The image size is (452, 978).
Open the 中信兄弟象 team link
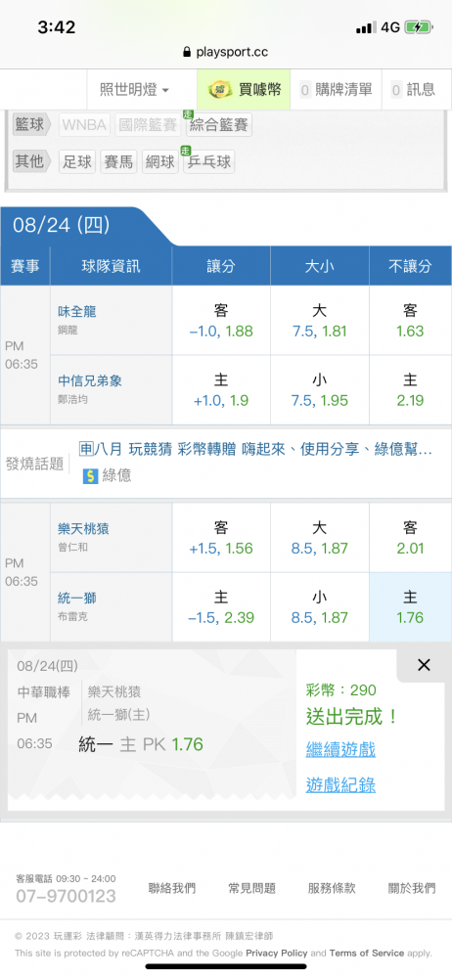click(90, 380)
